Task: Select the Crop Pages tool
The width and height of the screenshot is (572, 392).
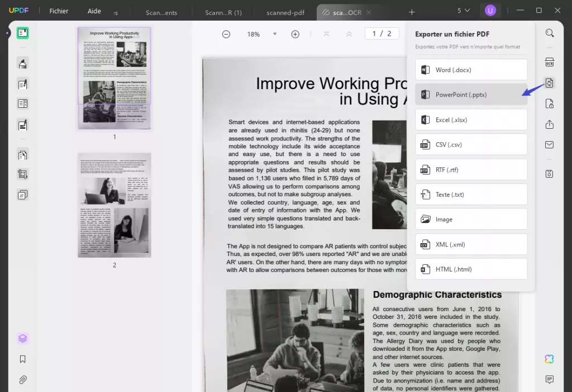Action: [x=22, y=174]
